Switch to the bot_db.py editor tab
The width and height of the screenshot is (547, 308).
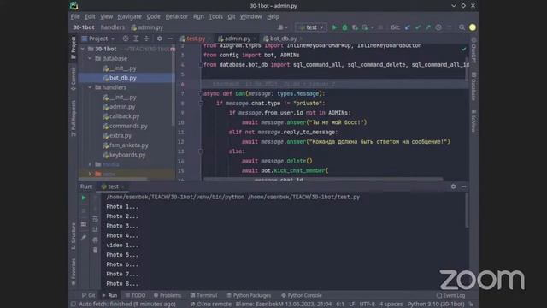coord(283,38)
